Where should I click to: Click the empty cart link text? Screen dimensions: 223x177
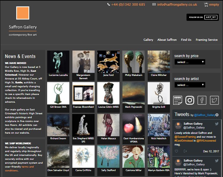214,5
